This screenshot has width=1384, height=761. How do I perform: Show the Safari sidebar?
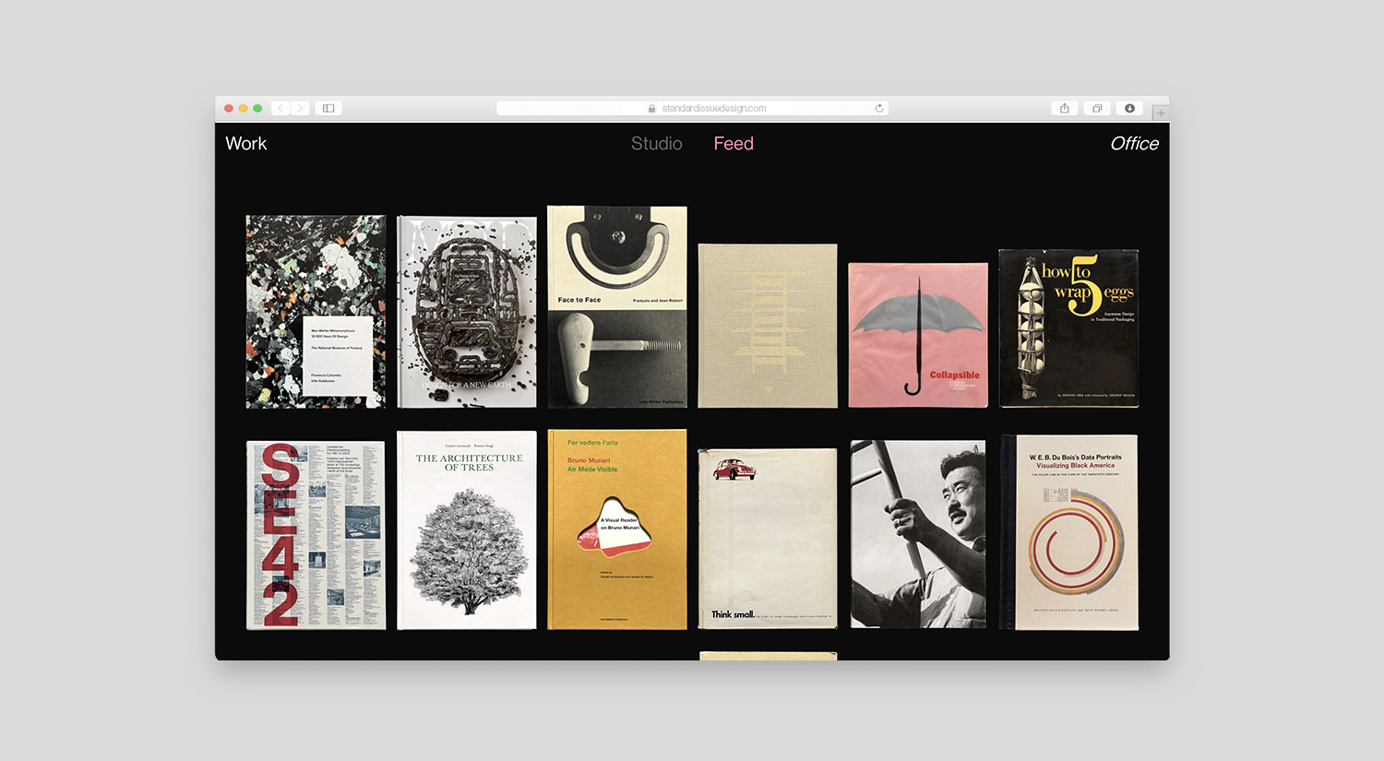328,108
